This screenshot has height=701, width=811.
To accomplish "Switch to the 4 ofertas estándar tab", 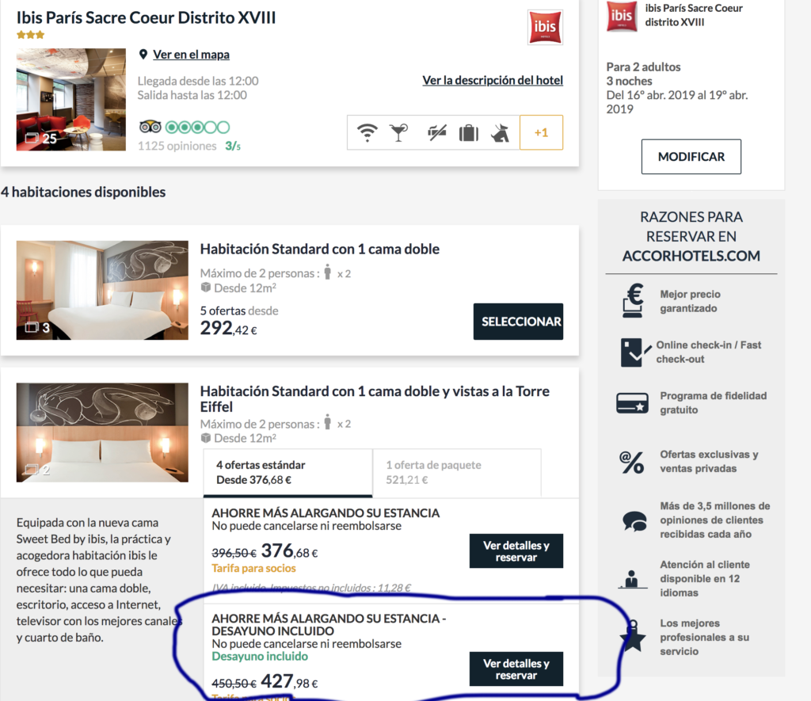I will (288, 472).
